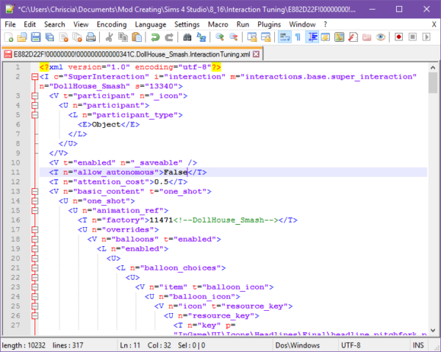Open the Encoding menu
The image size is (441, 352).
[112, 24]
